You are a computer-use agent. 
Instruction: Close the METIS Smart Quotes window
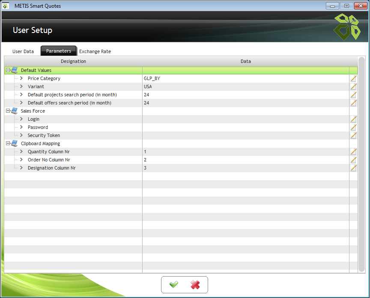pos(361,6)
